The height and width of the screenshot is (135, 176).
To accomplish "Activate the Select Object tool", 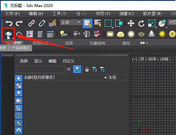I will (x=88, y=23).
